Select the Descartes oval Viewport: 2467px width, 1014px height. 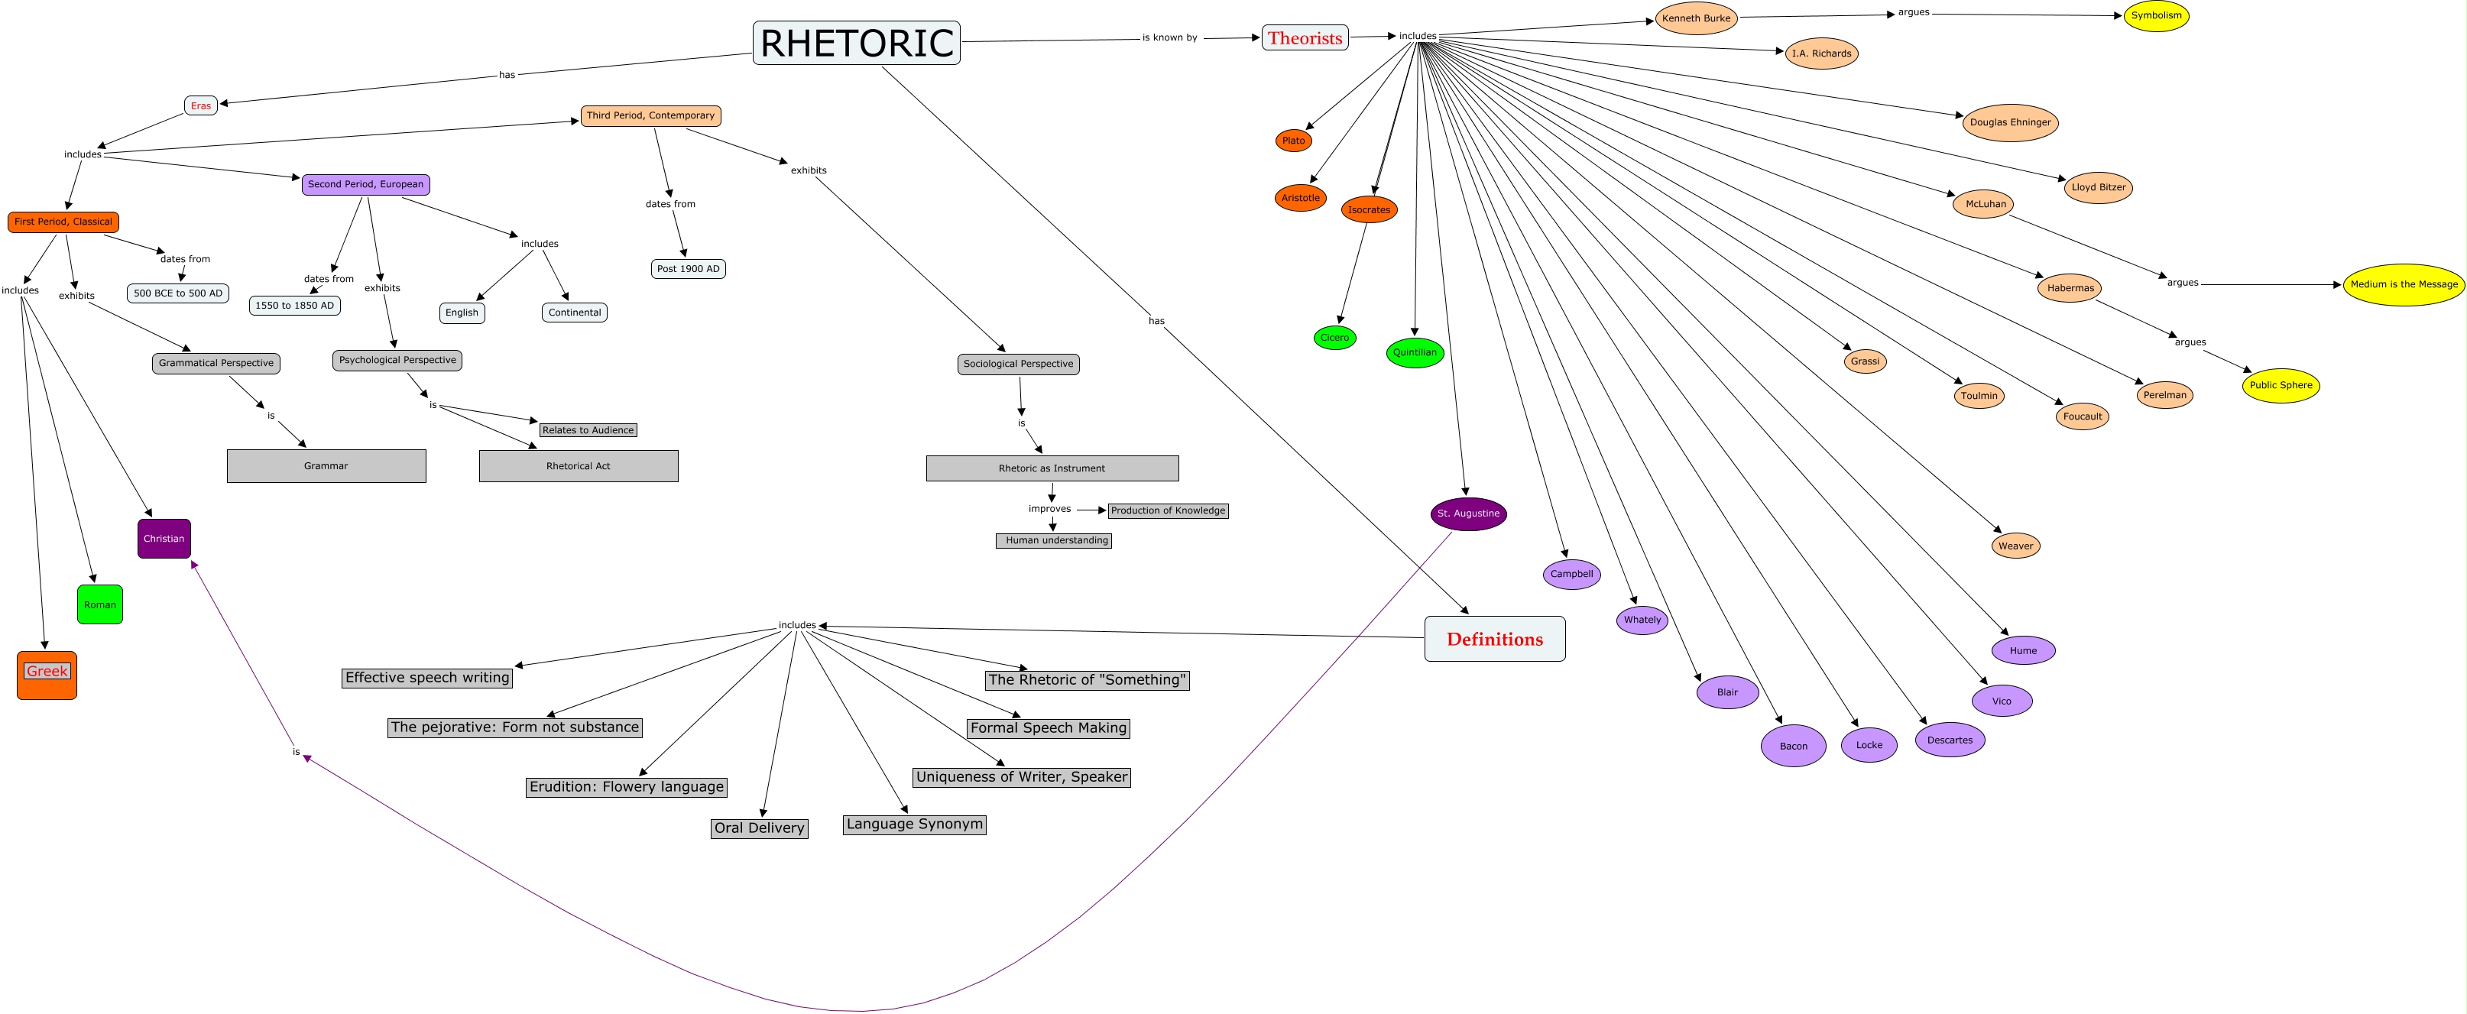1950,740
